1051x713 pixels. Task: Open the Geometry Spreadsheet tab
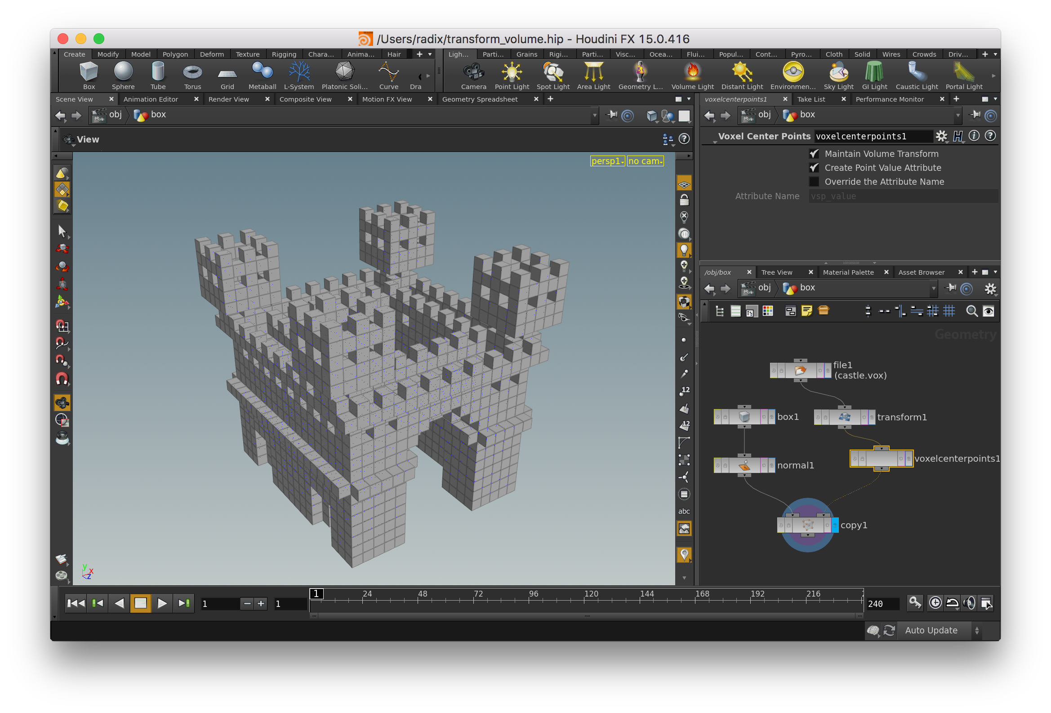[x=479, y=99]
